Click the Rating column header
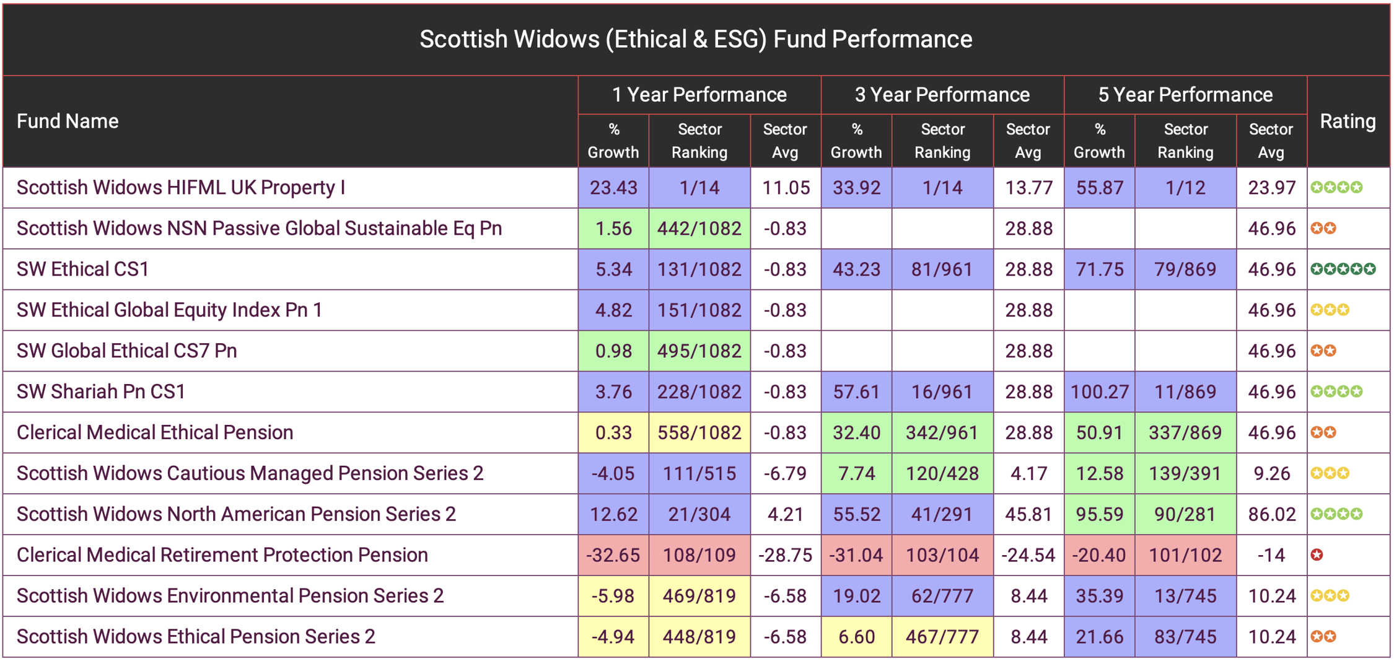This screenshot has height=661, width=1394. tap(1348, 121)
